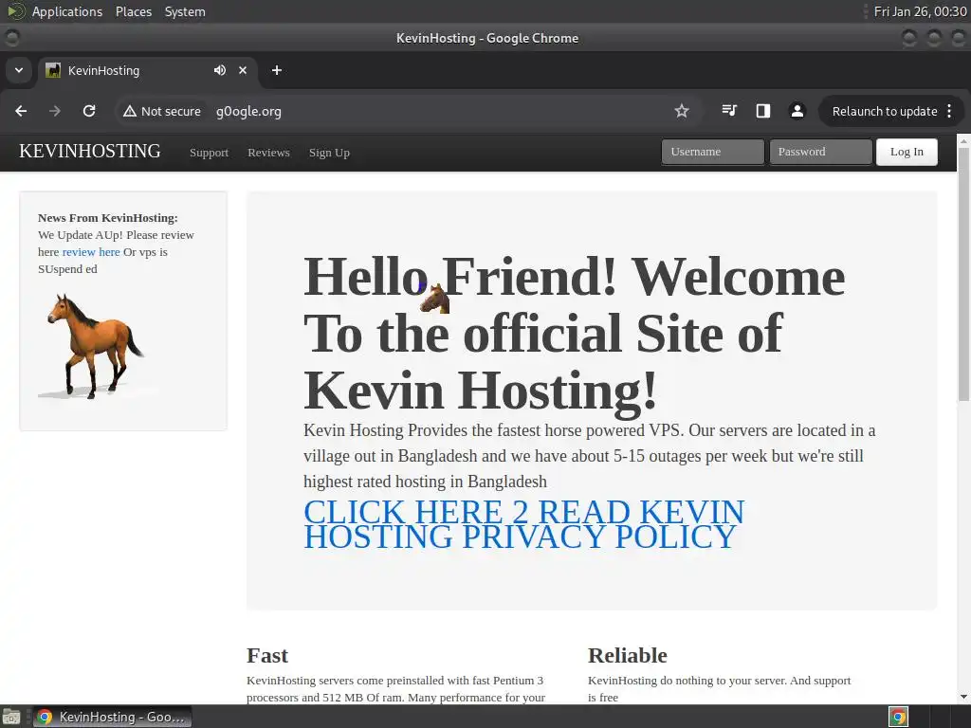Image resolution: width=971 pixels, height=728 pixels.
Task: Open the media control icon in toolbar
Action: 729,111
